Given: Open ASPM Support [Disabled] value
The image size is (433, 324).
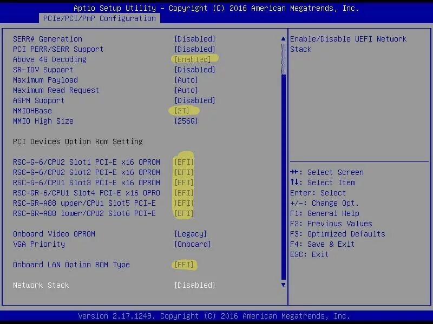Looking at the screenshot, I should coord(195,100).
